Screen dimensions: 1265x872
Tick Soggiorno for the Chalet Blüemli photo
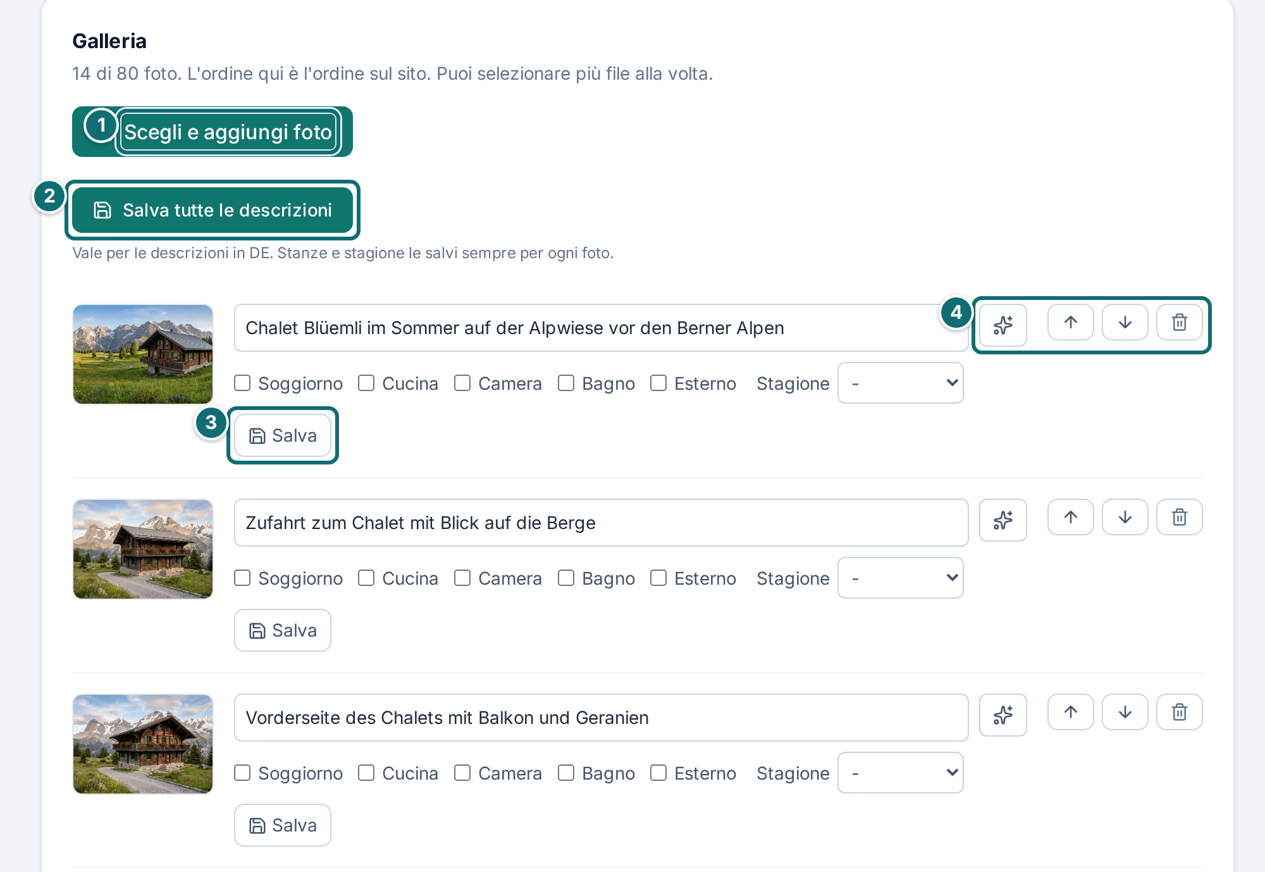(242, 383)
